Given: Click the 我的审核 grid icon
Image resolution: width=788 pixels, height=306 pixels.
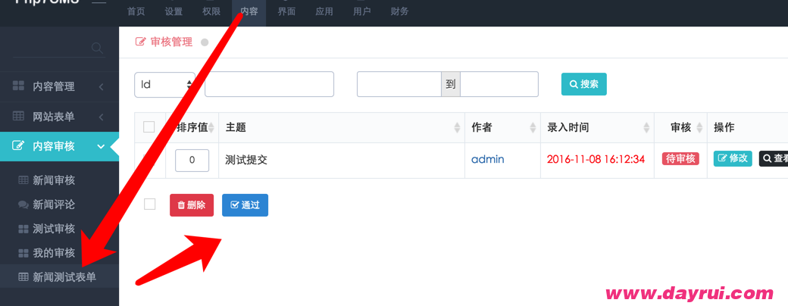Looking at the screenshot, I should point(23,253).
